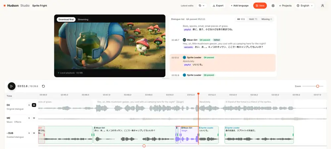Image resolution: width=331 pixels, height=149 pixels.
Task: Open the user account icon
Action: (322, 6)
